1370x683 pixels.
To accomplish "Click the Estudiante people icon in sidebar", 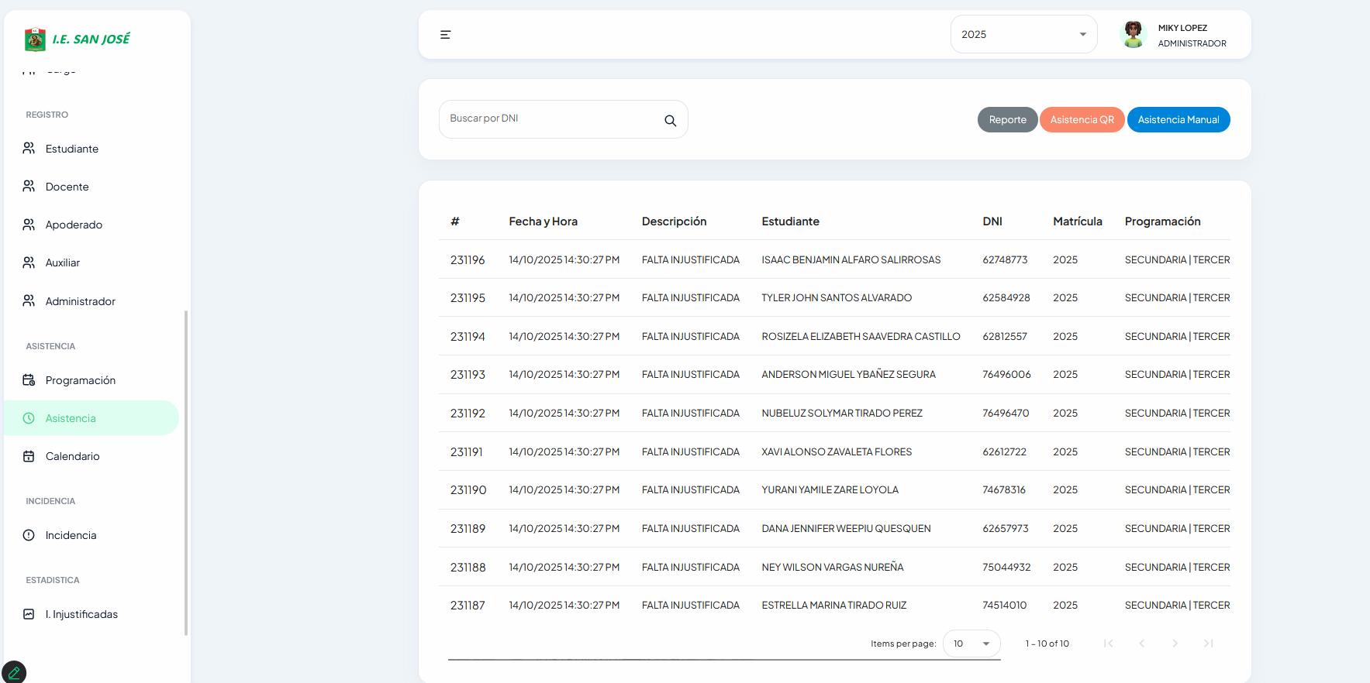I will pyautogui.click(x=29, y=148).
